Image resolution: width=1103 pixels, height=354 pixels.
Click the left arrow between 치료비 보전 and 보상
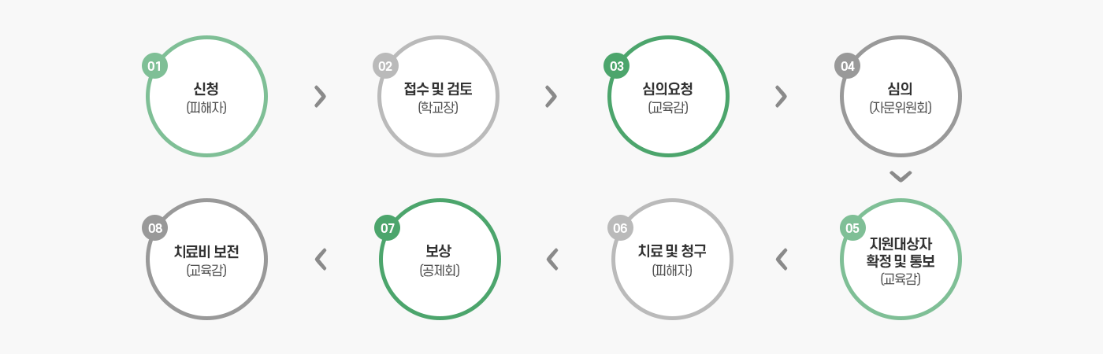coord(320,259)
